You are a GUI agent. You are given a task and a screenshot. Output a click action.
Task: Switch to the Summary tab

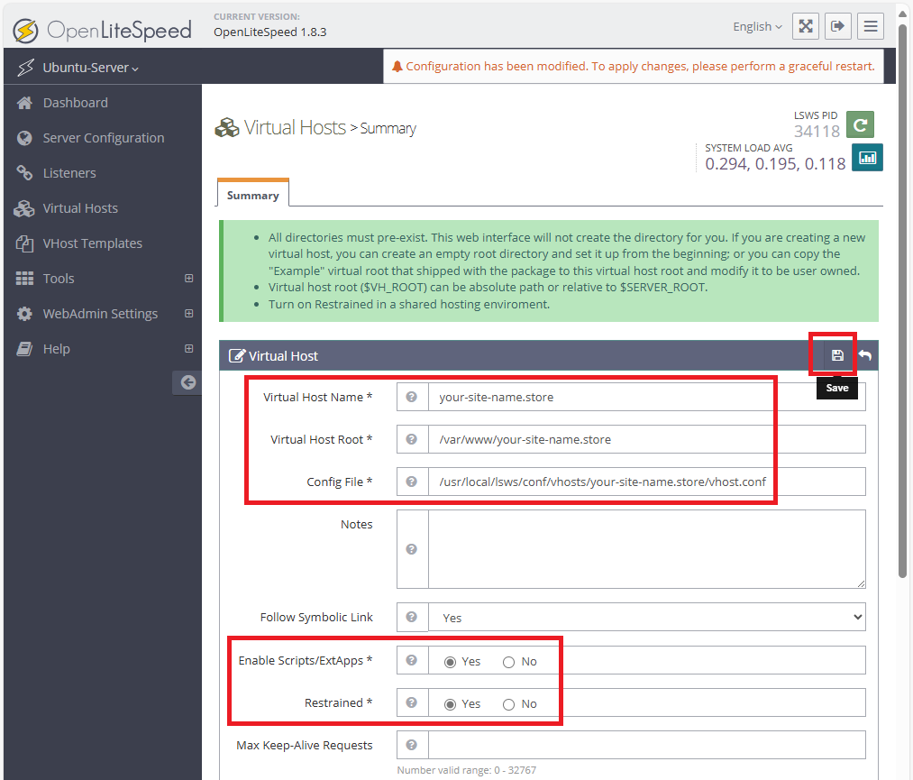252,195
